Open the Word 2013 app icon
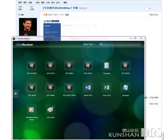Screen dimensions: 164x140 pos(88,87)
